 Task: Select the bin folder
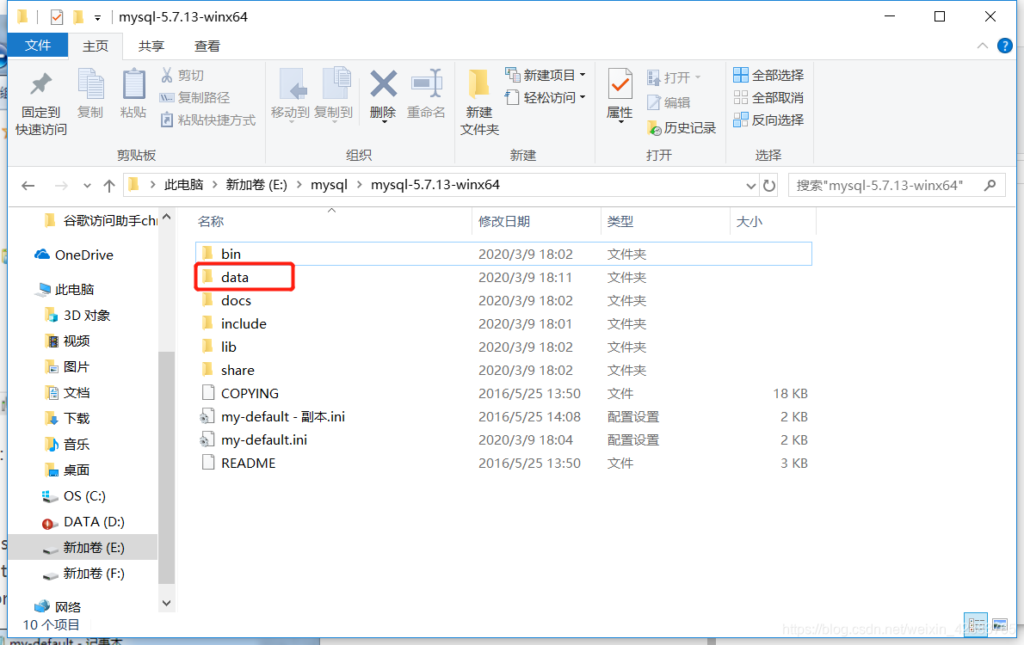503,254
